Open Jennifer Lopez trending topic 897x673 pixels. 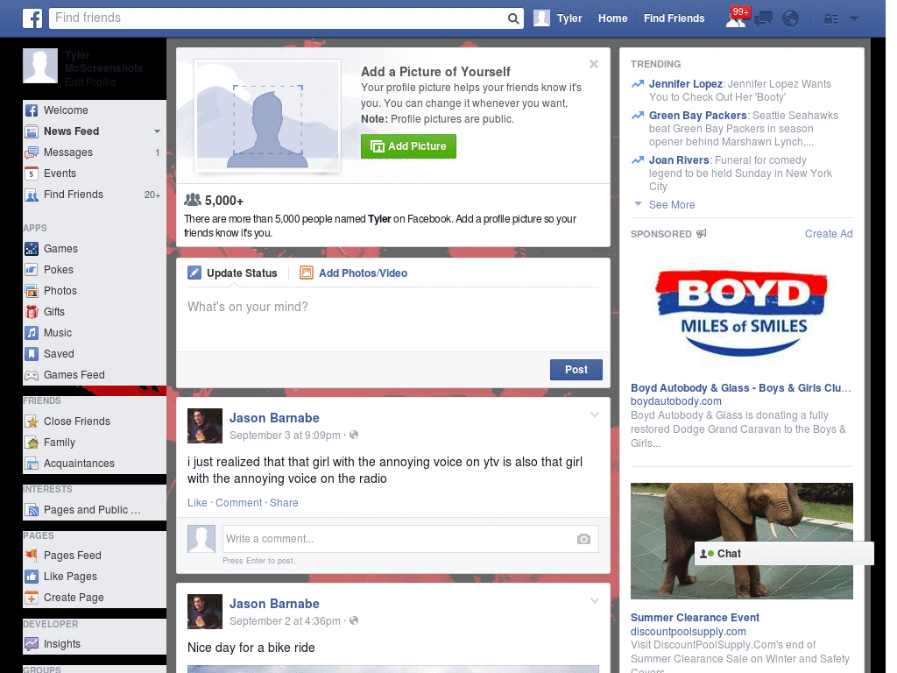[685, 84]
